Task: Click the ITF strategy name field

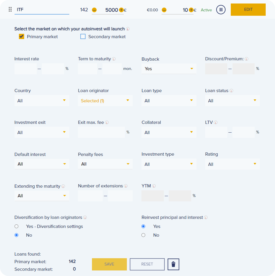Action: click(42, 10)
